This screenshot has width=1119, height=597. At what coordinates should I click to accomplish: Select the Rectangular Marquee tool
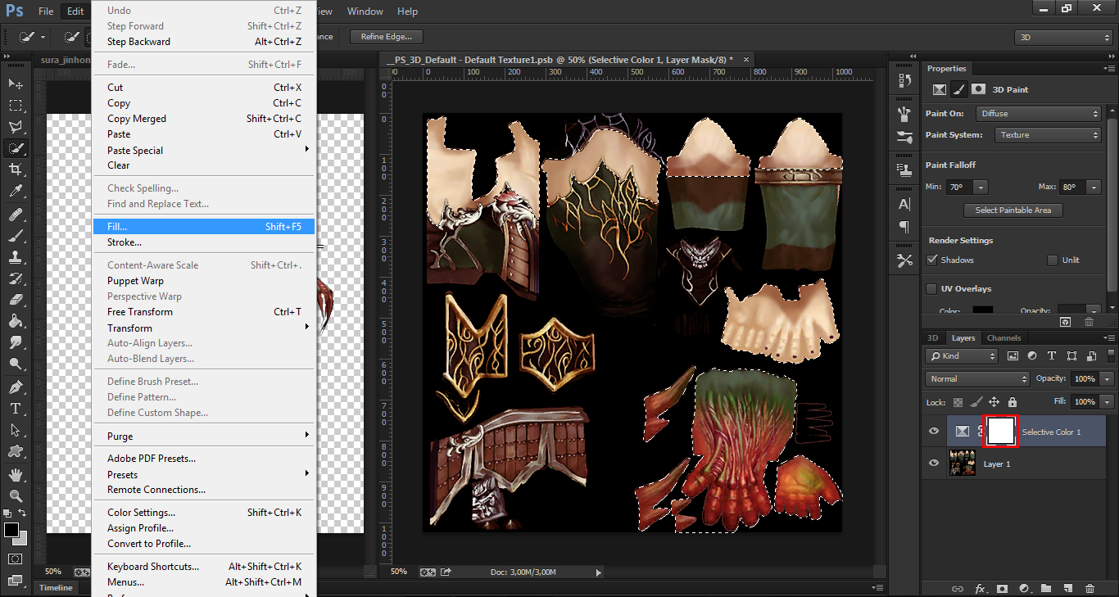click(16, 106)
